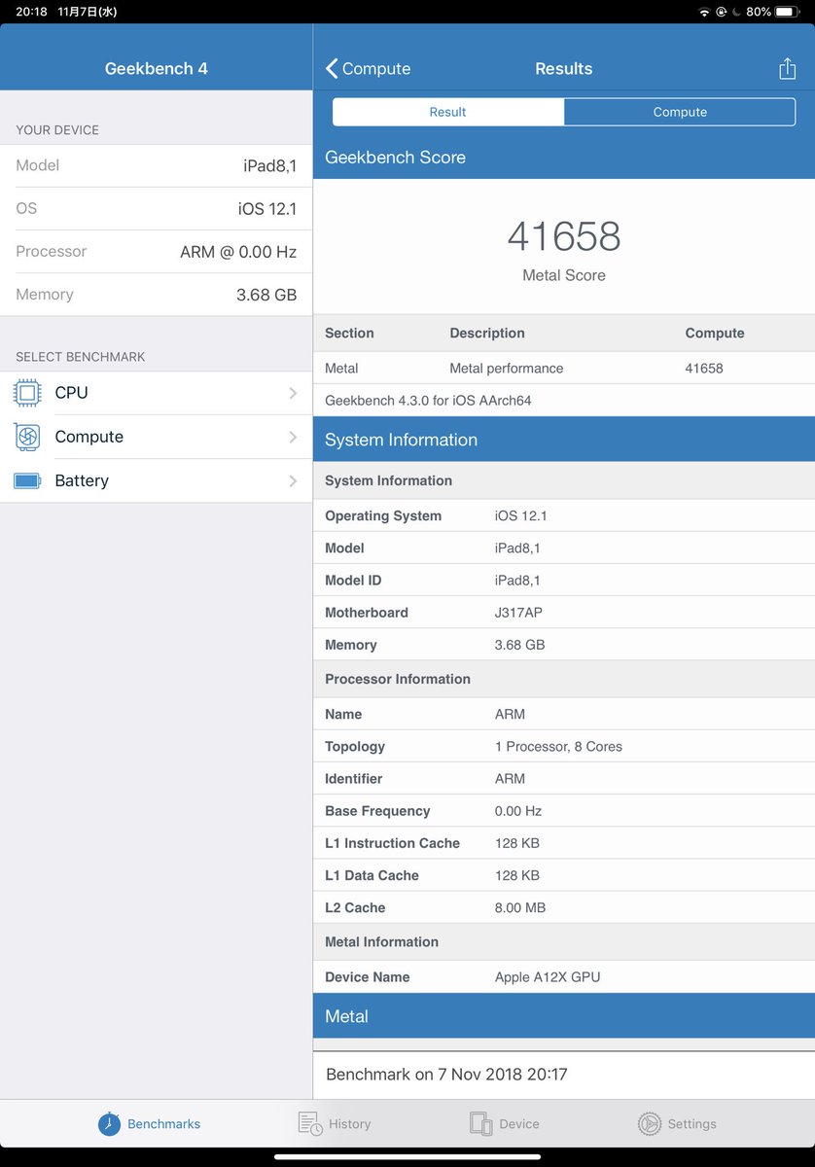Tap the Geekbench Score section header
Viewport: 815px width, 1167px height.
point(564,158)
